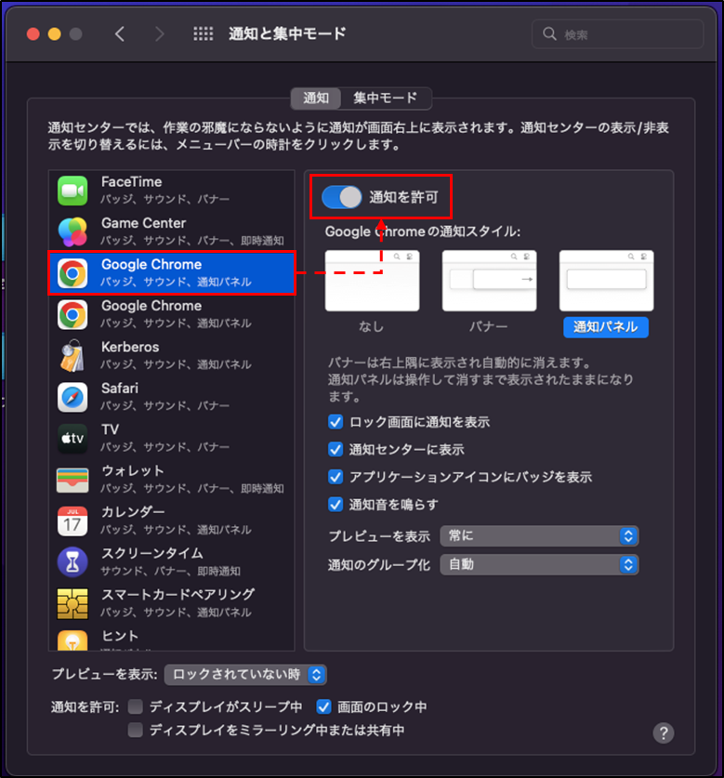724x778 pixels.
Task: Click the なし style label
Action: coord(372,326)
